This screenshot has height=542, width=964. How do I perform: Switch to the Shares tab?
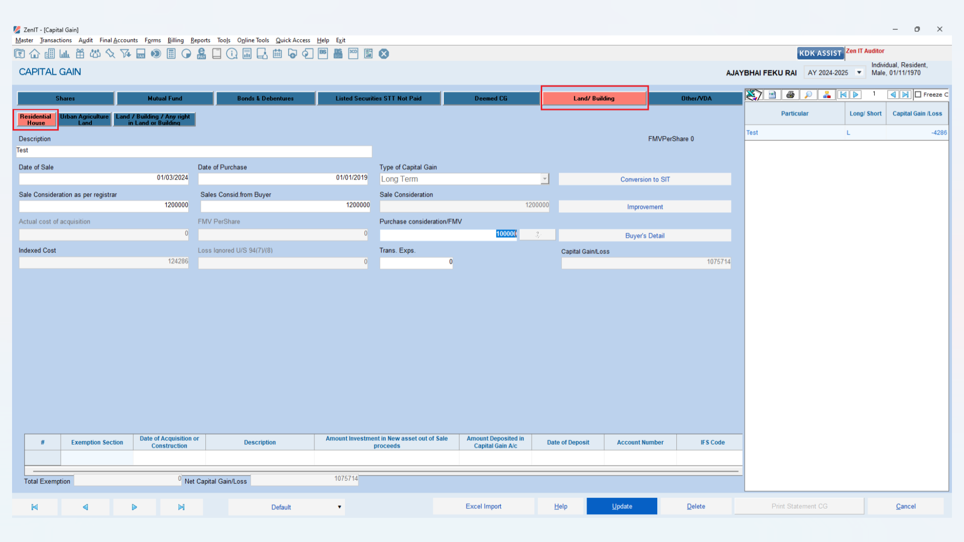(65, 98)
